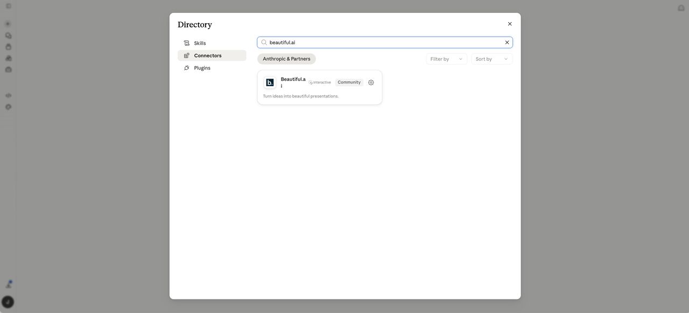The width and height of the screenshot is (689, 313).
Task: Open the Sort by dropdown
Action: pyautogui.click(x=492, y=59)
